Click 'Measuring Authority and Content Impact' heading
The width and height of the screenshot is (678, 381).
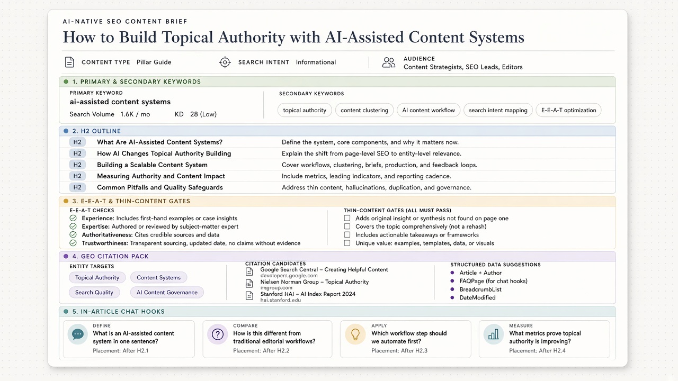(161, 176)
